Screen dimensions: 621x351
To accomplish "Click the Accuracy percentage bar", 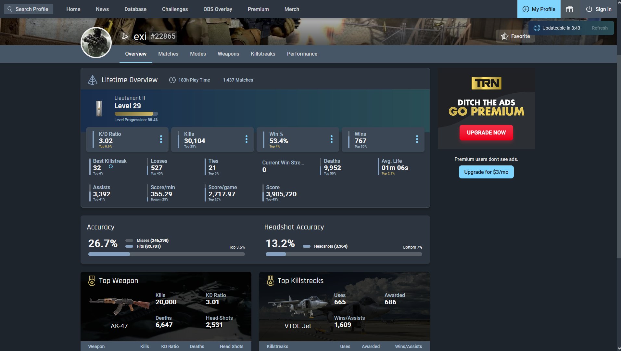I will tap(167, 254).
